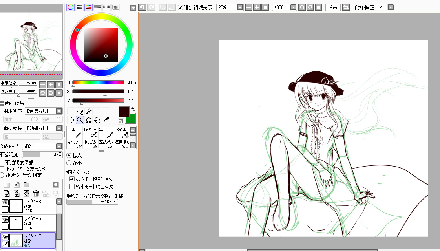The width and height of the screenshot is (440, 251).
Task: Choose the 選択消し selection eraser
Action: pyautogui.click(x=122, y=144)
